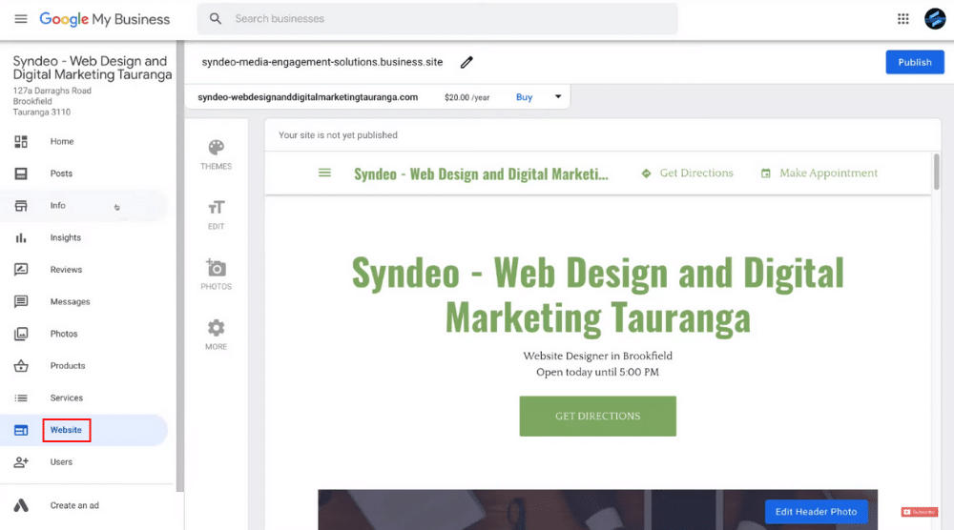The height and width of the screenshot is (530, 954).
Task: Open the Edit text tool
Action: pyautogui.click(x=216, y=214)
